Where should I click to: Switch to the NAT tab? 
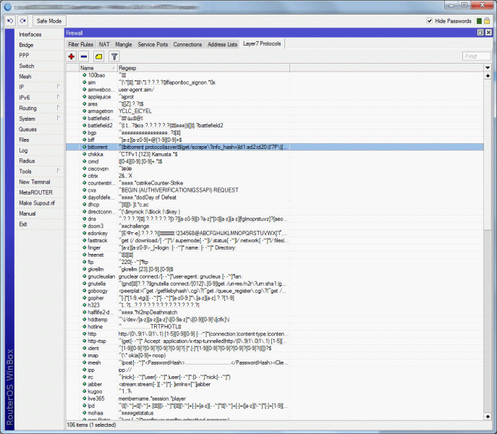(x=104, y=44)
